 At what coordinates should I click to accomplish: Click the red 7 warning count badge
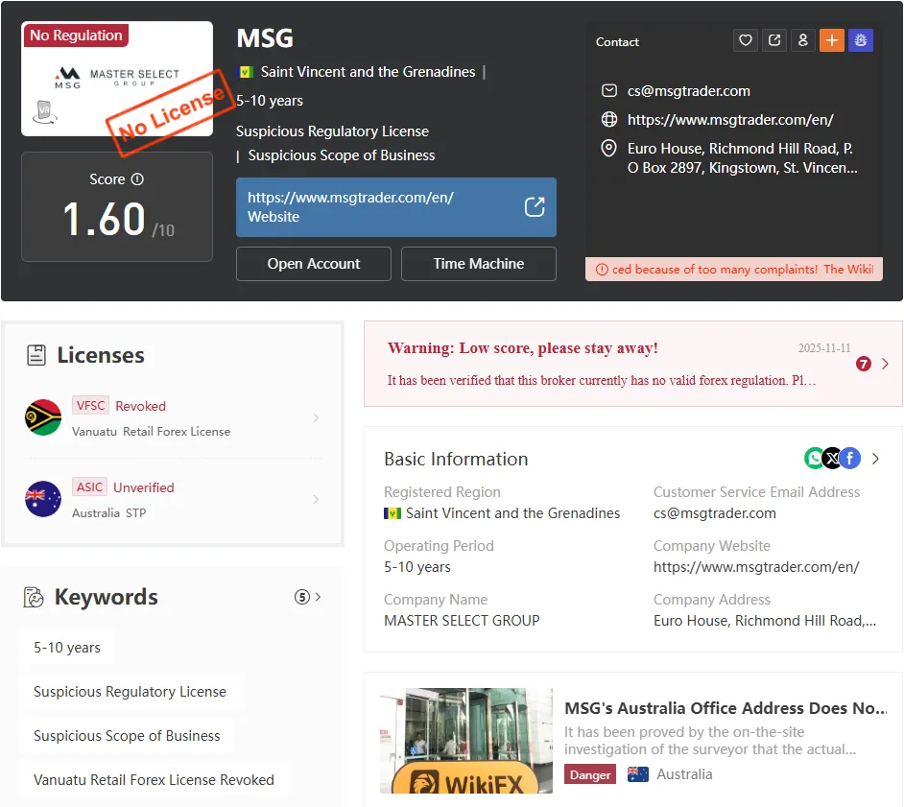coord(863,364)
